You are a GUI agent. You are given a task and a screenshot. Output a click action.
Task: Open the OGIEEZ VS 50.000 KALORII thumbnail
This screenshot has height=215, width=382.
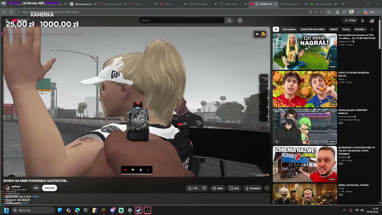coord(305,89)
